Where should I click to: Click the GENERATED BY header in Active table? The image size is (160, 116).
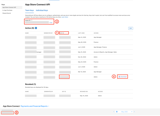pyautogui.click(x=48, y=33)
